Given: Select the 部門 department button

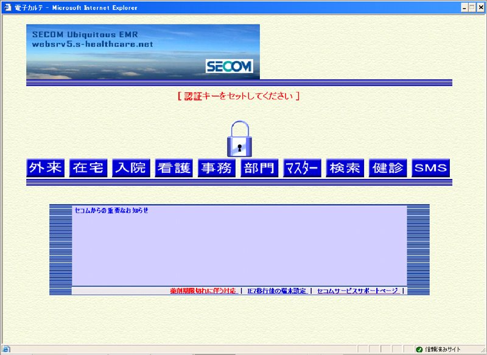Looking at the screenshot, I should click(259, 168).
